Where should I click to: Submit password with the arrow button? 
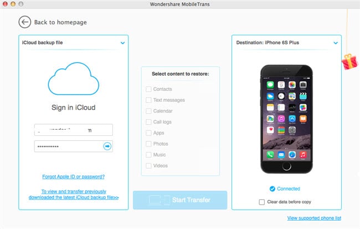(107, 146)
